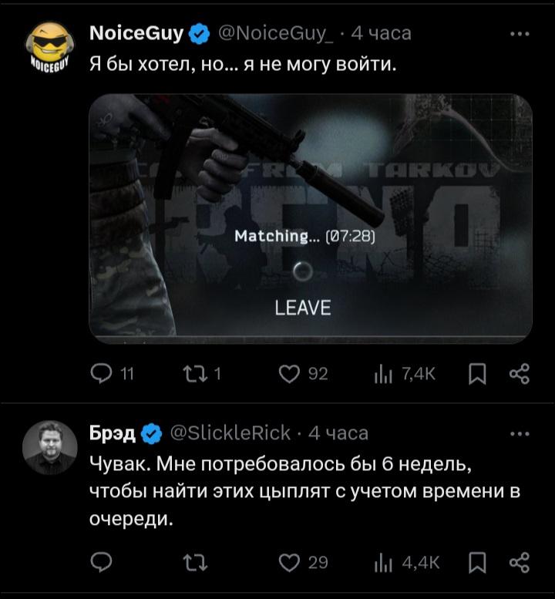Retweet NoiceGuy's post
Image resolution: width=555 pixels, height=599 pixels.
202,374
